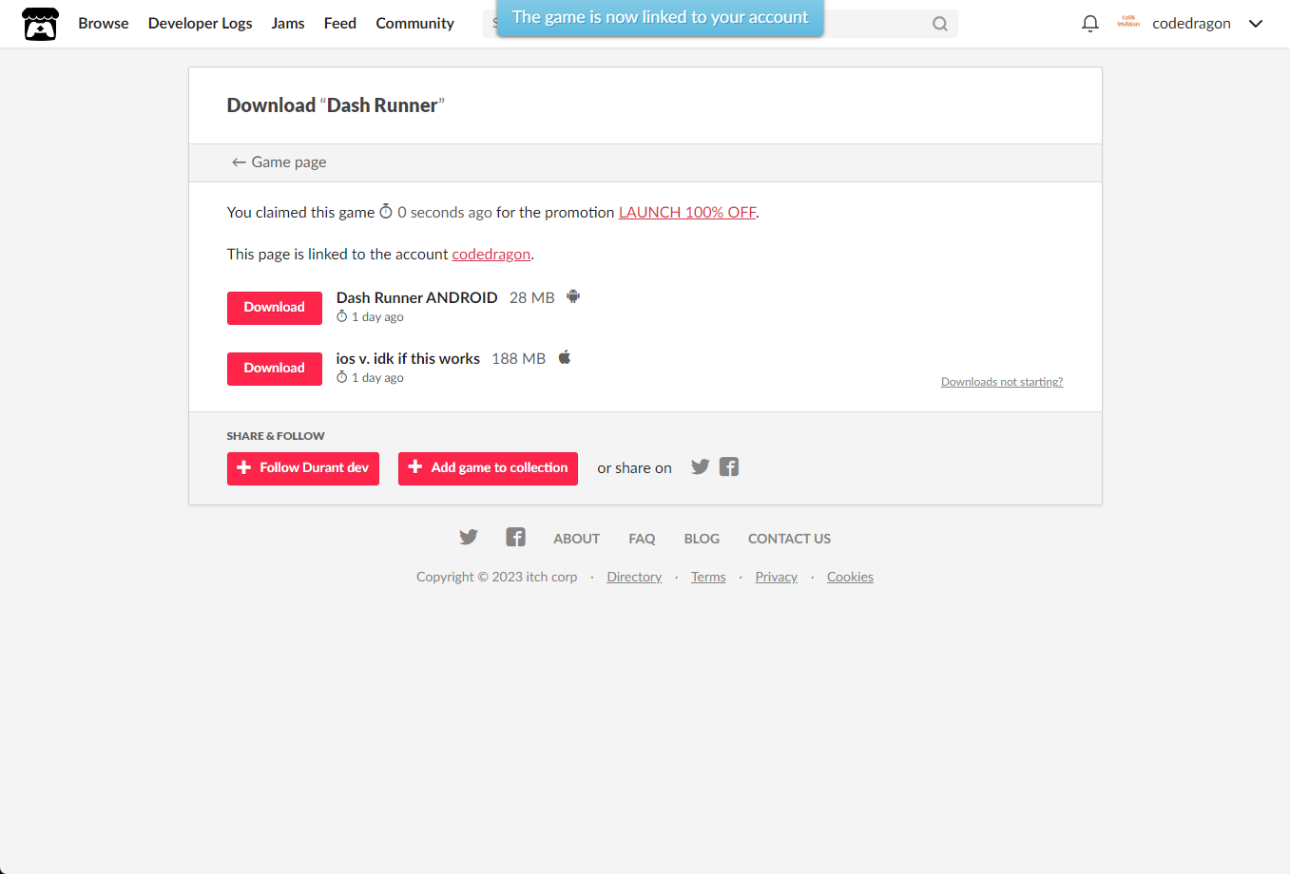Open the Directory footer link

point(634,577)
